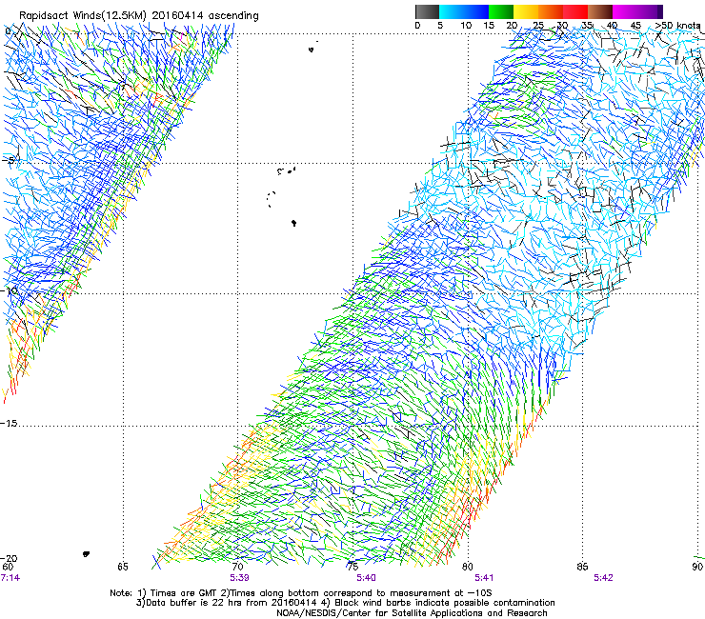The width and height of the screenshot is (705, 619).
Task: Click the solid island marker just below the dashed atoll outline
Action: click(294, 223)
